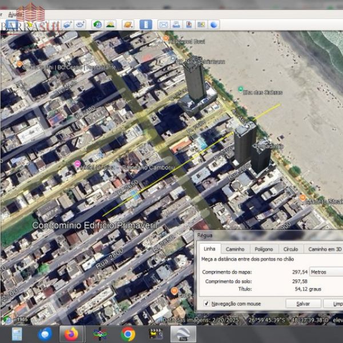343x343 pixels.
Task: Toggle the ruler tool in toolbar
Action: click(x=146, y=25)
